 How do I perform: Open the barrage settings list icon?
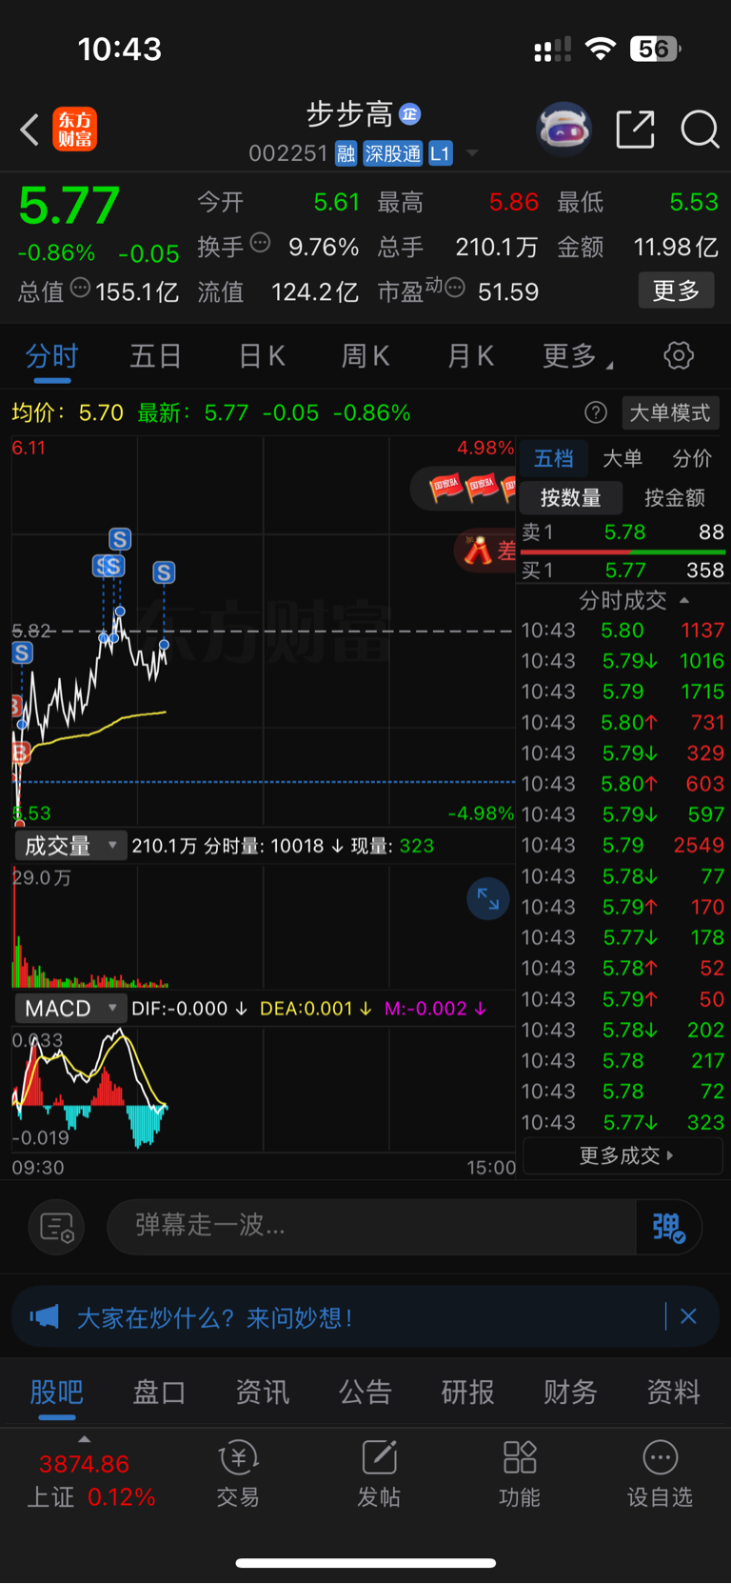(57, 1227)
